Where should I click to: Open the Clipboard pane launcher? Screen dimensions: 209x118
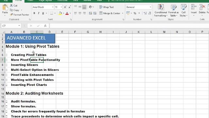[30, 20]
